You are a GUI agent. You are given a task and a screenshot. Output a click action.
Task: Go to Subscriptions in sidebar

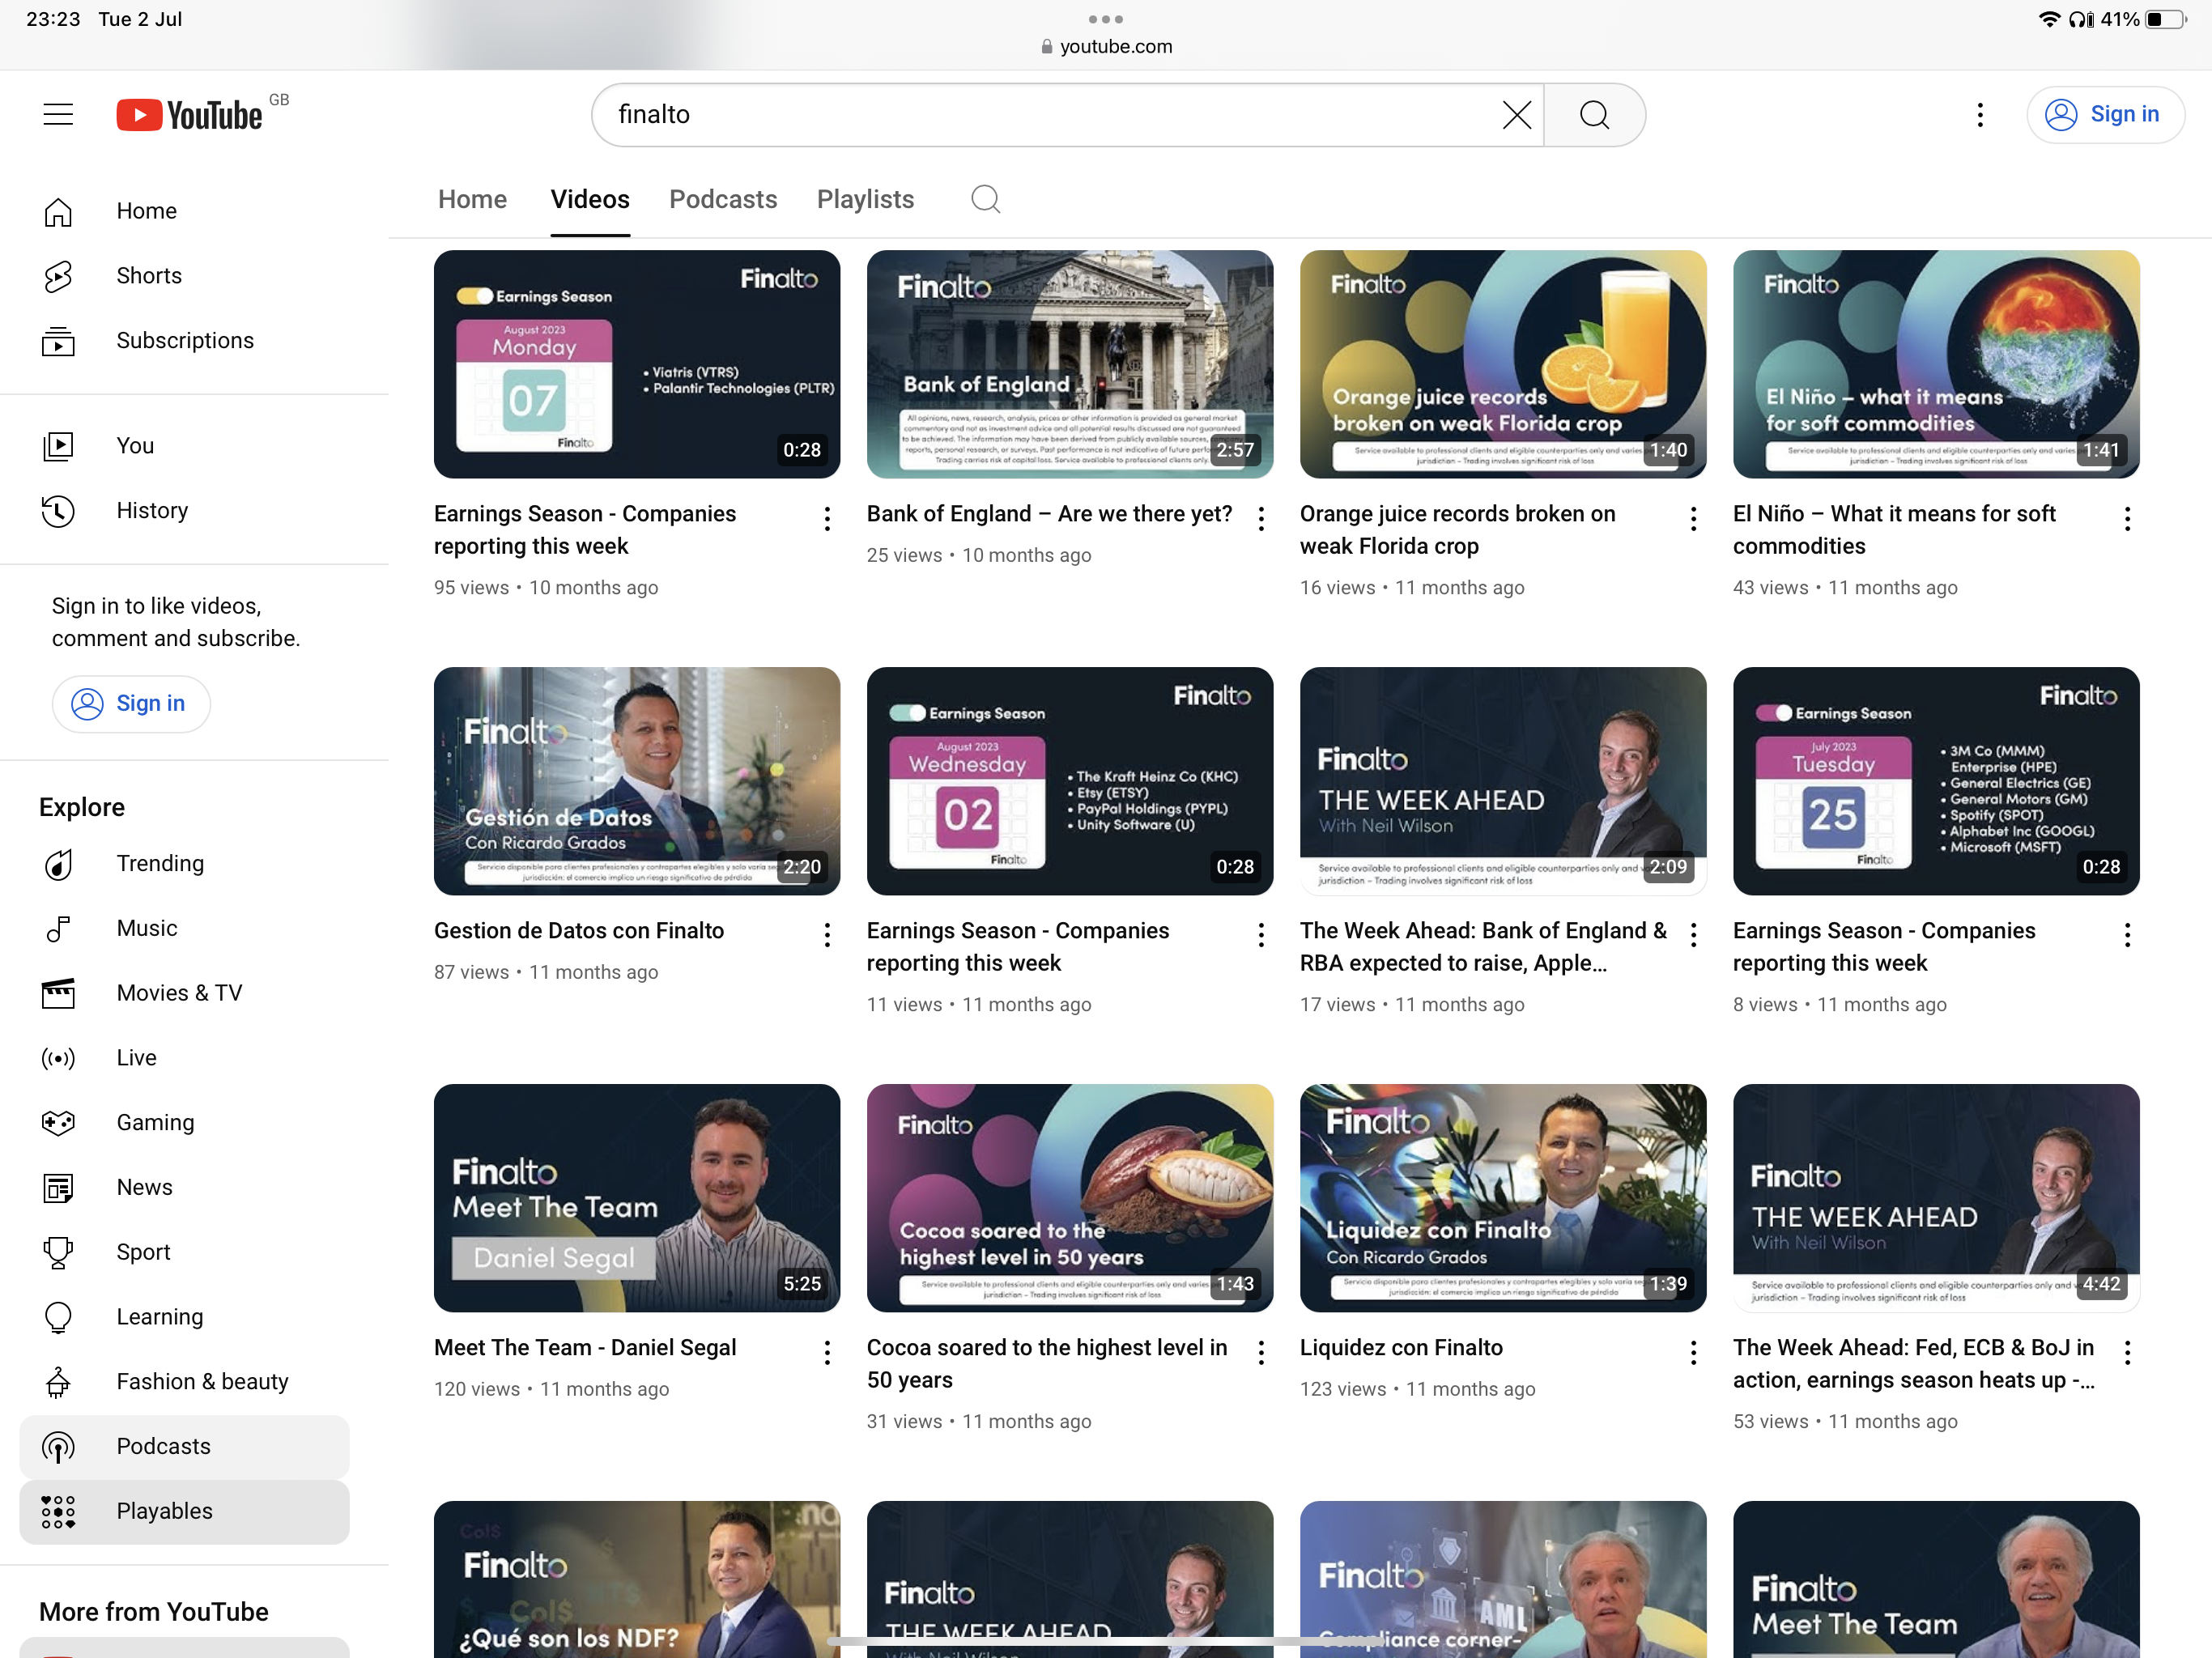tap(184, 341)
